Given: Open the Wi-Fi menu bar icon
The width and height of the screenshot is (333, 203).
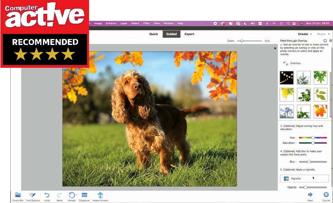Looking at the screenshot, I should (274, 24).
